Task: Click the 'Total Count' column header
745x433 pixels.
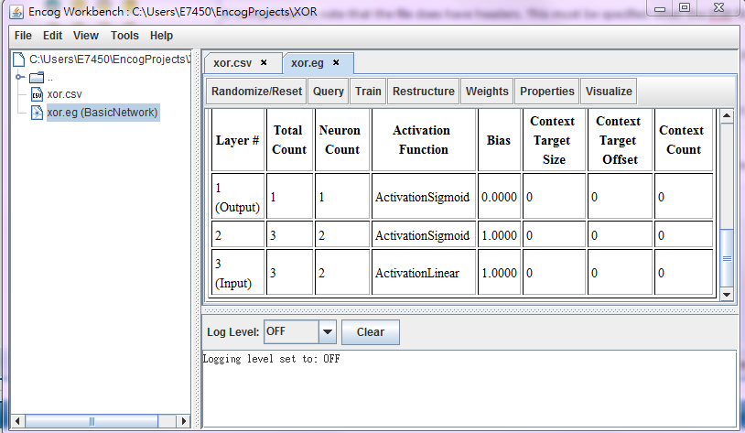Action: point(289,140)
